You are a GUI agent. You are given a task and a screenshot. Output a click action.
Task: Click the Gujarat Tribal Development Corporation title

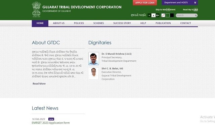pos(82,7)
